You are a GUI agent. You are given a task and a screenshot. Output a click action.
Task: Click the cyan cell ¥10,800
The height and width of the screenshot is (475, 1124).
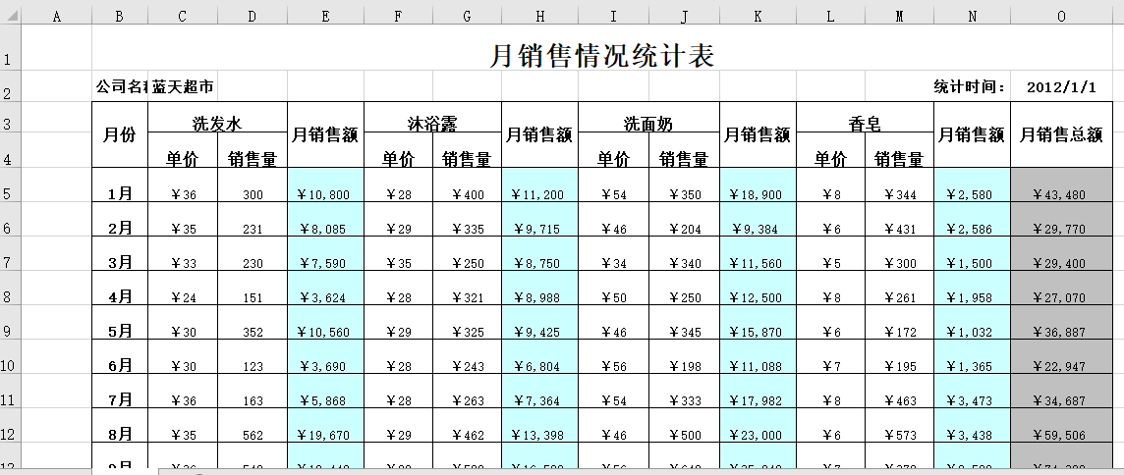(x=325, y=193)
